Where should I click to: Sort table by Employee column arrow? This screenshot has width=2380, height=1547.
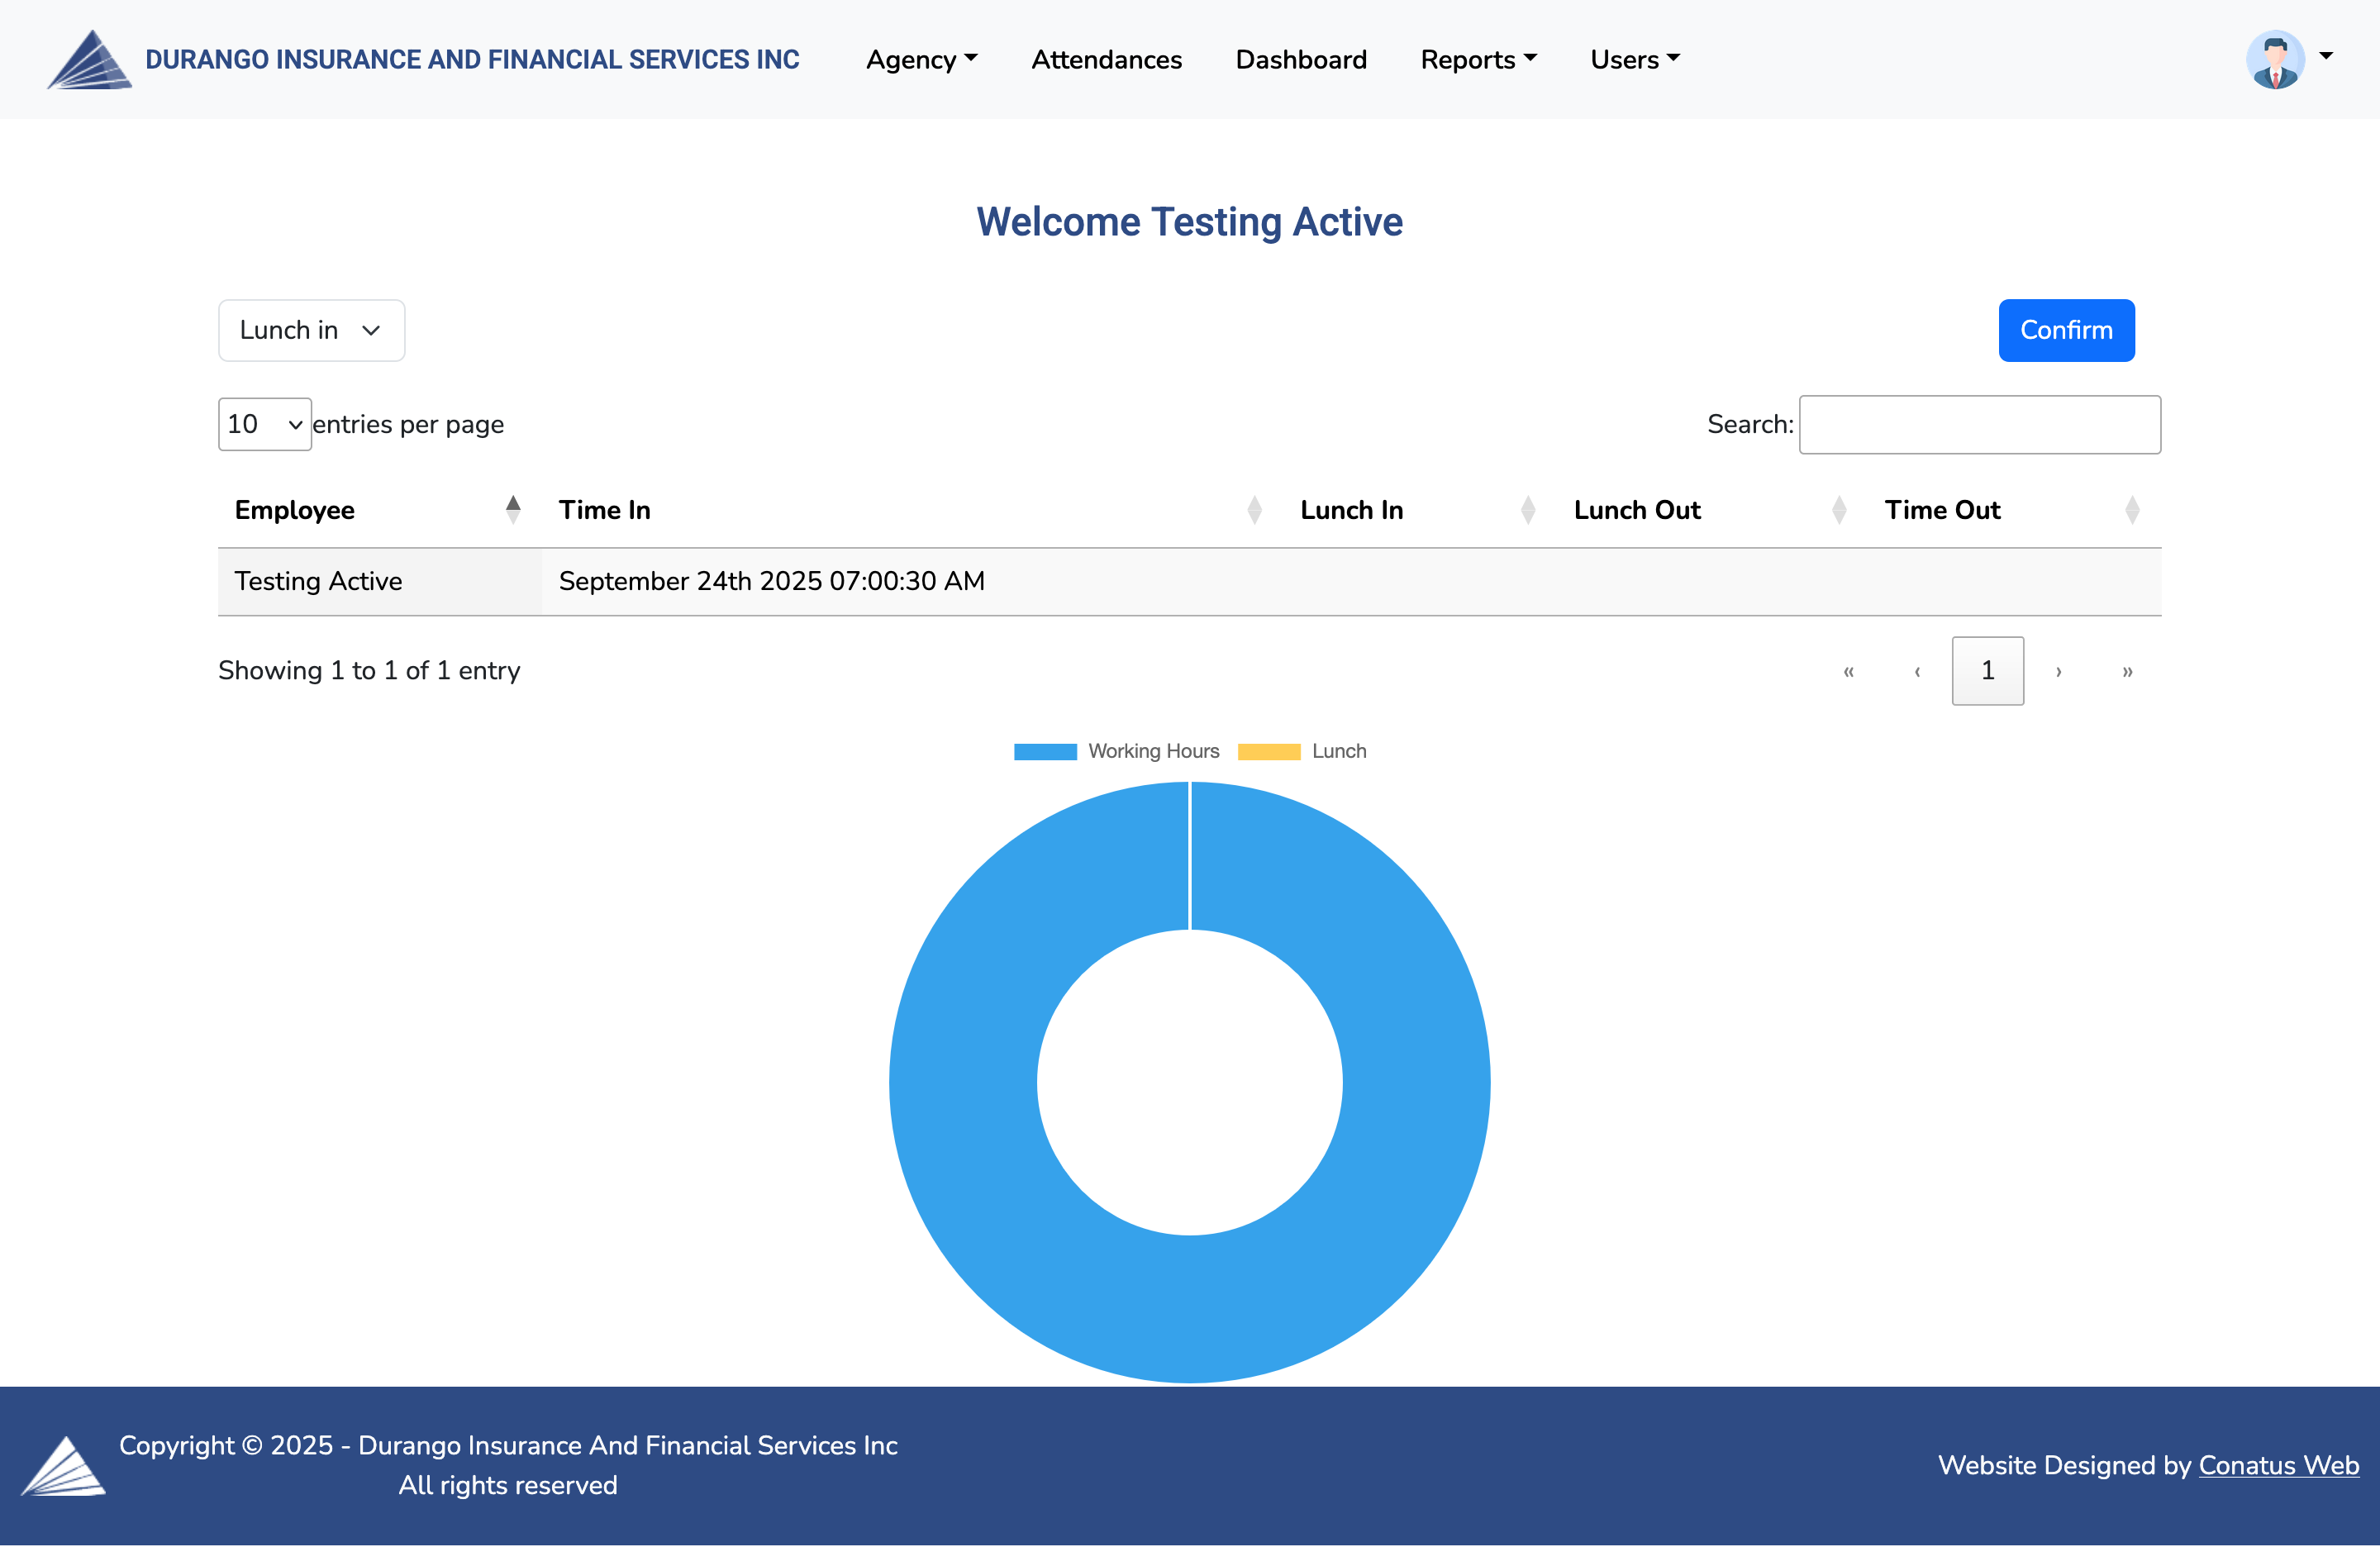point(513,510)
